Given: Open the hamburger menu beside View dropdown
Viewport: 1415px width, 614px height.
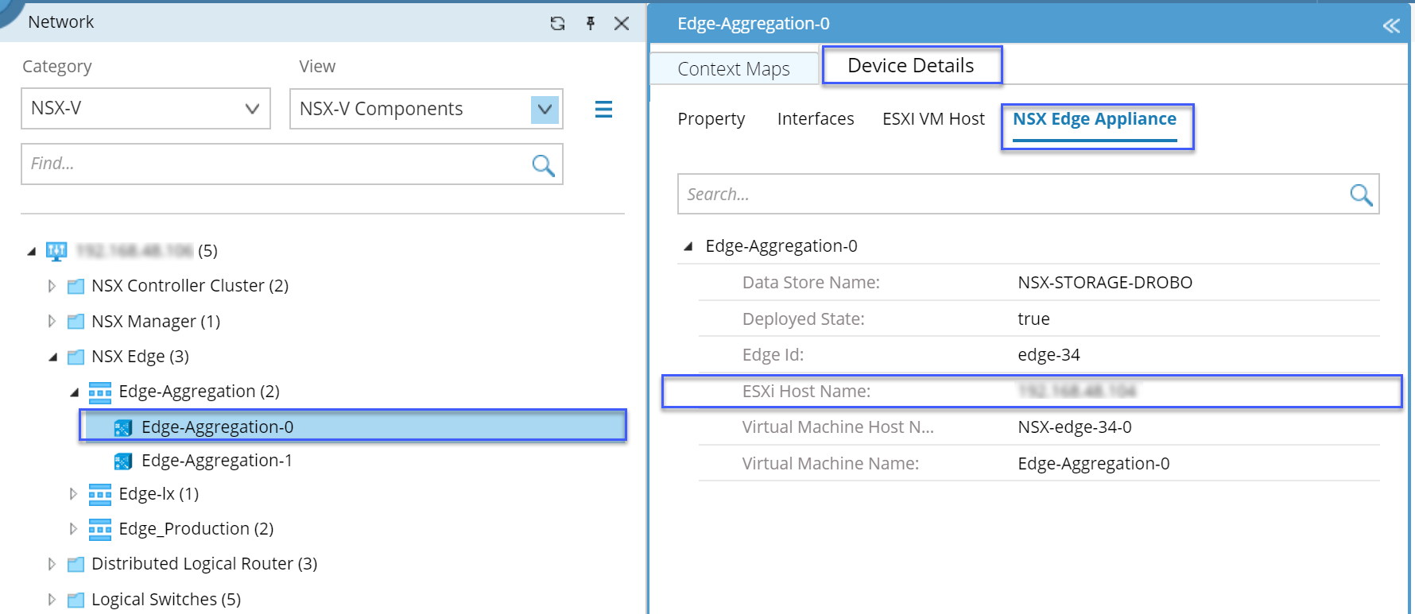Looking at the screenshot, I should 603,109.
